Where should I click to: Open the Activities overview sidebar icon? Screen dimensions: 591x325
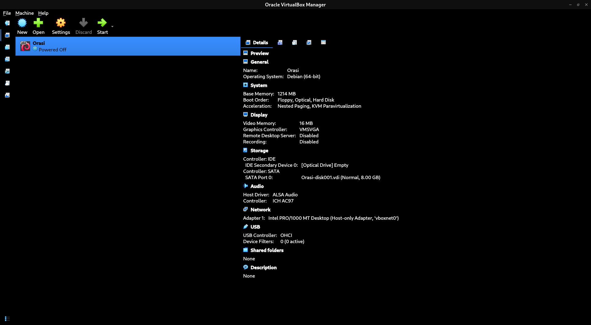[x=7, y=95]
